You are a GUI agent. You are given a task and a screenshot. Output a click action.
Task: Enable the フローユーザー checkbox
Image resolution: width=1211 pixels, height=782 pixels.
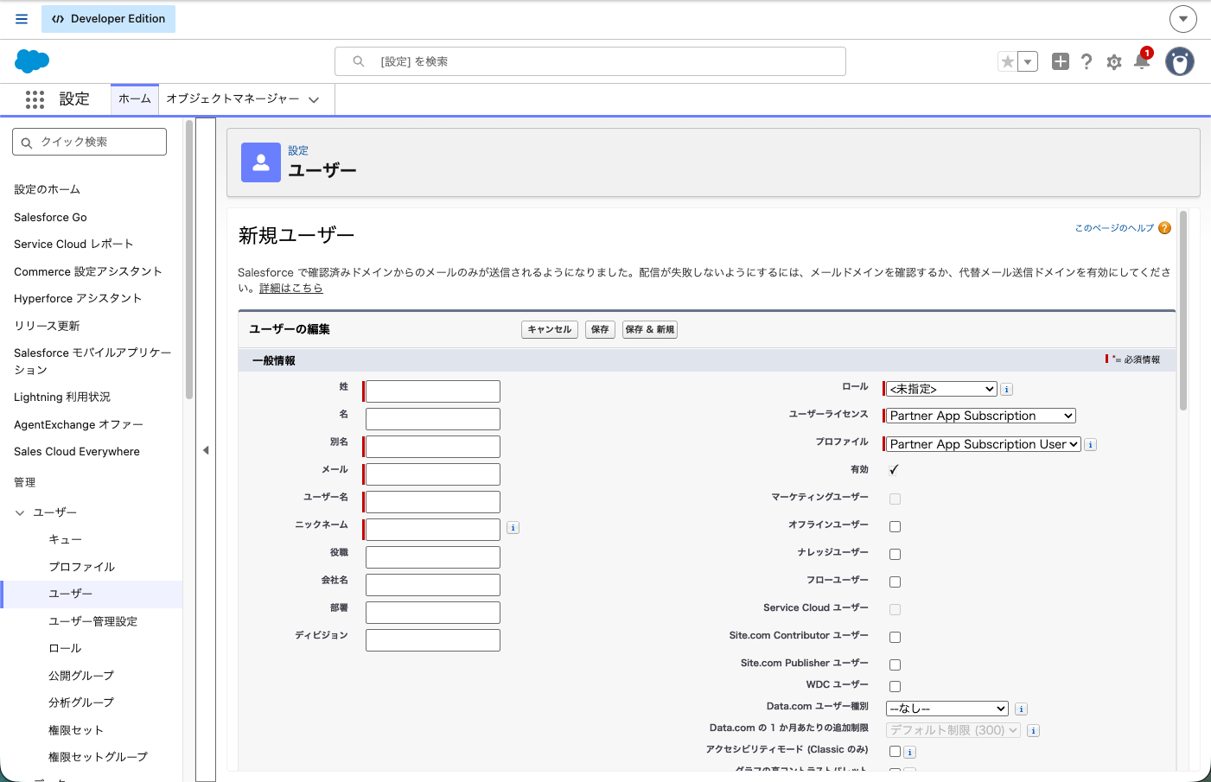[895, 582]
